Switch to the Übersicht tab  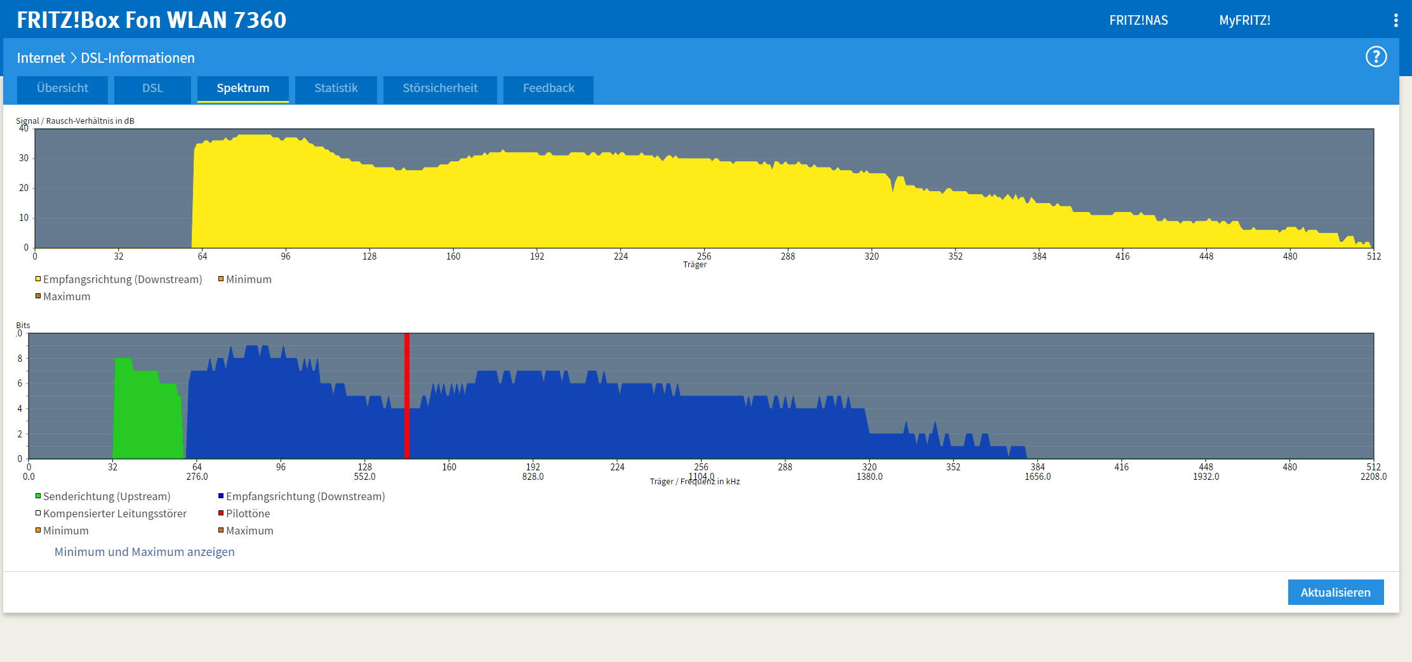coord(62,89)
